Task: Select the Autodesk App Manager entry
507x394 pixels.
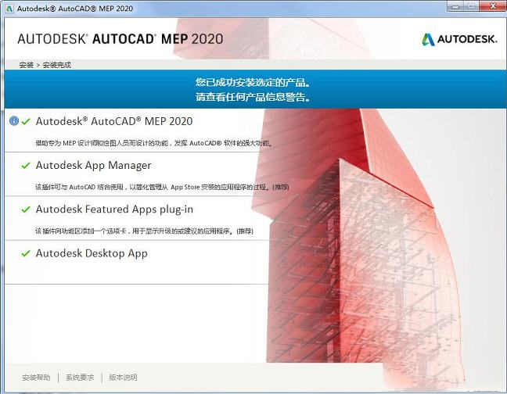Action: [x=94, y=166]
